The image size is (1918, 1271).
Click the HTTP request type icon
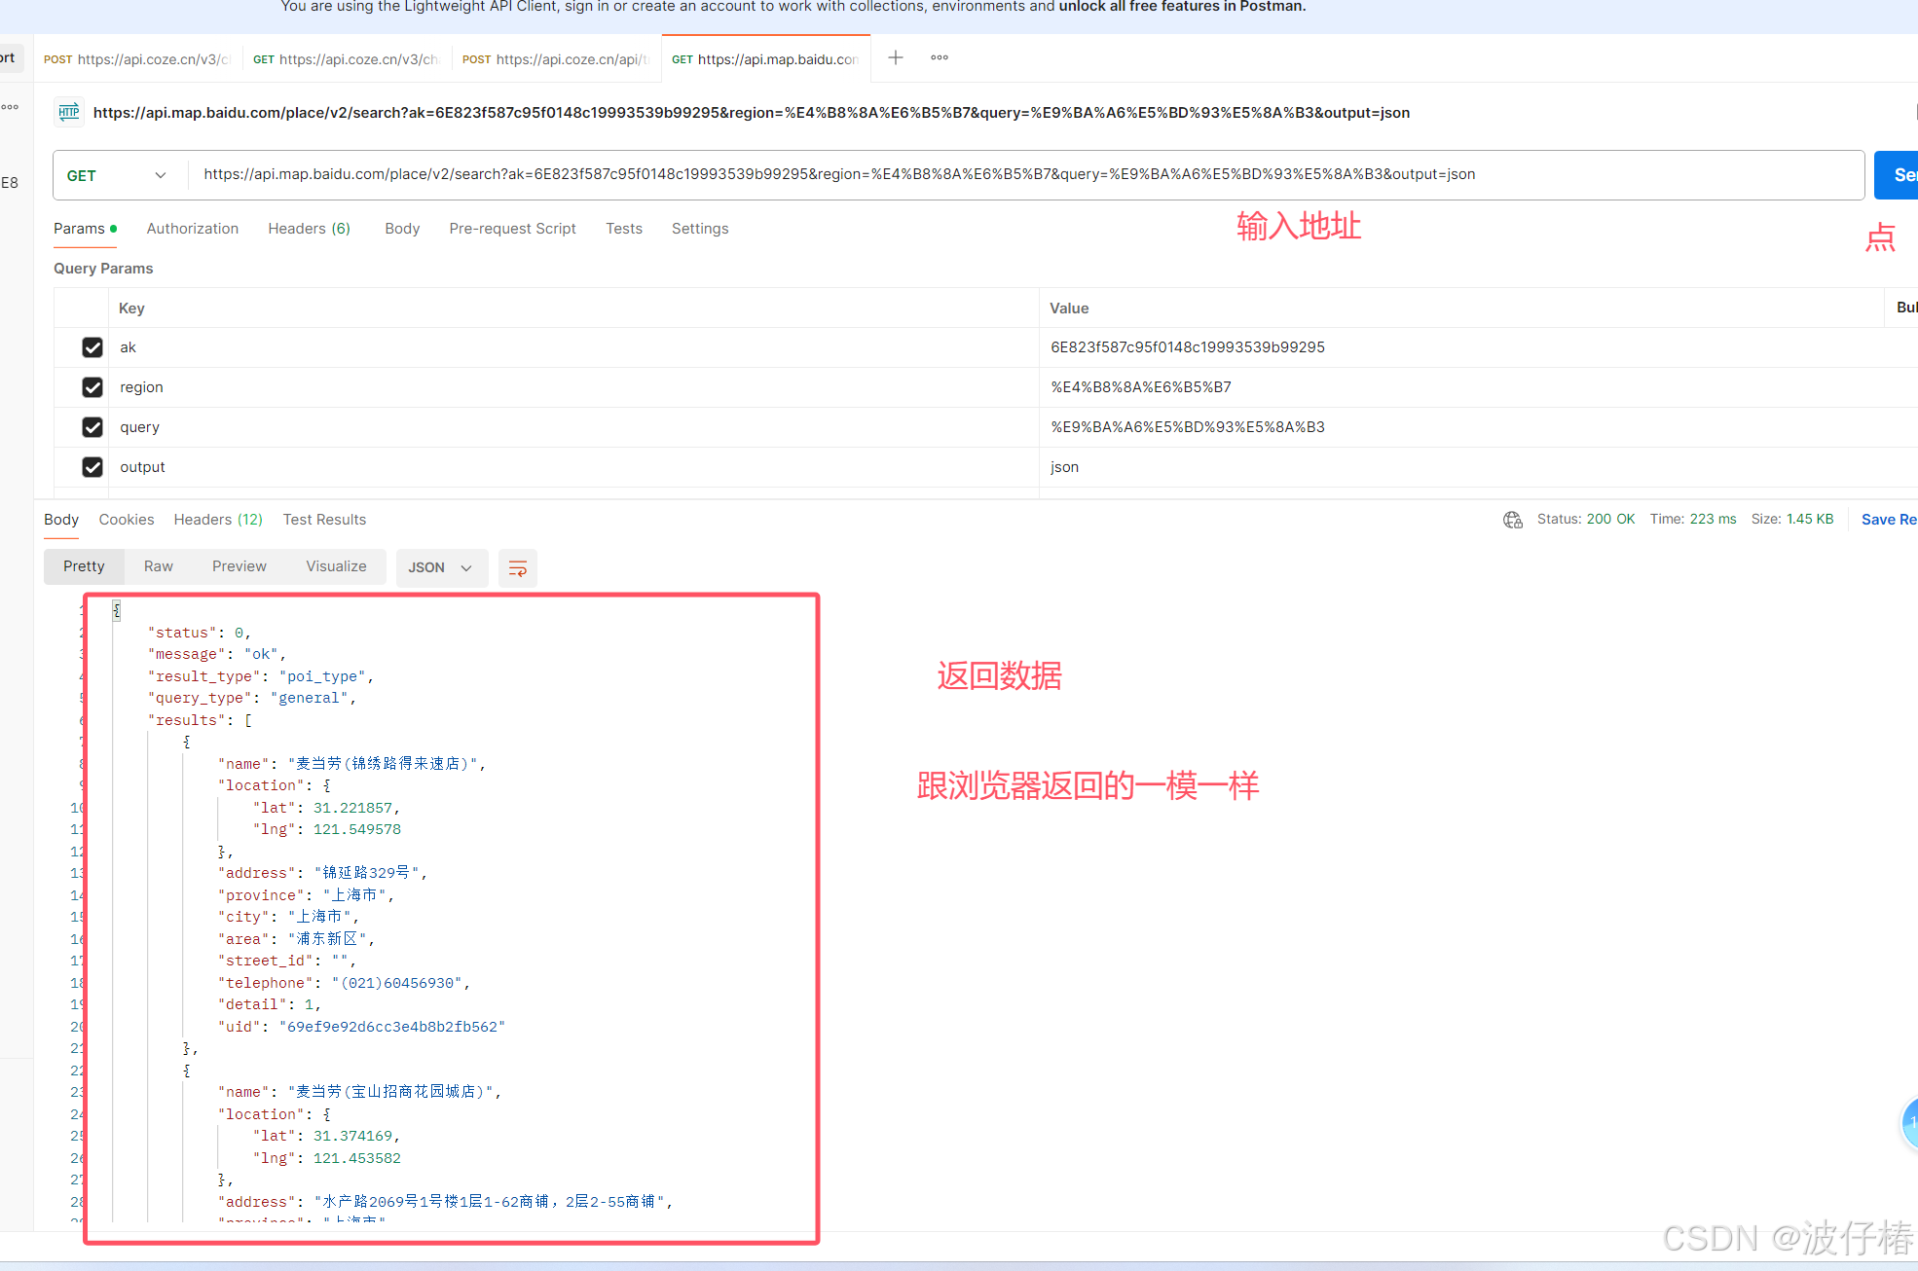click(x=69, y=112)
